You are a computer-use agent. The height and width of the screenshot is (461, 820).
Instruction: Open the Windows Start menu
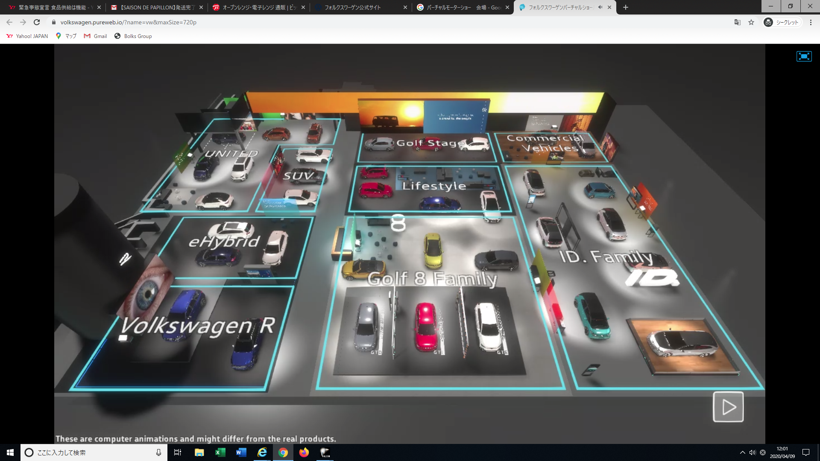click(10, 452)
